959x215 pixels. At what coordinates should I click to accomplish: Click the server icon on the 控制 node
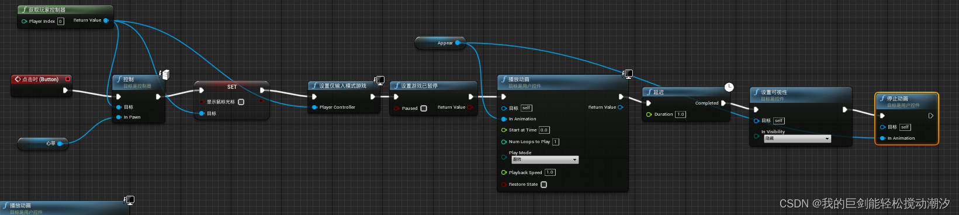pyautogui.click(x=165, y=75)
